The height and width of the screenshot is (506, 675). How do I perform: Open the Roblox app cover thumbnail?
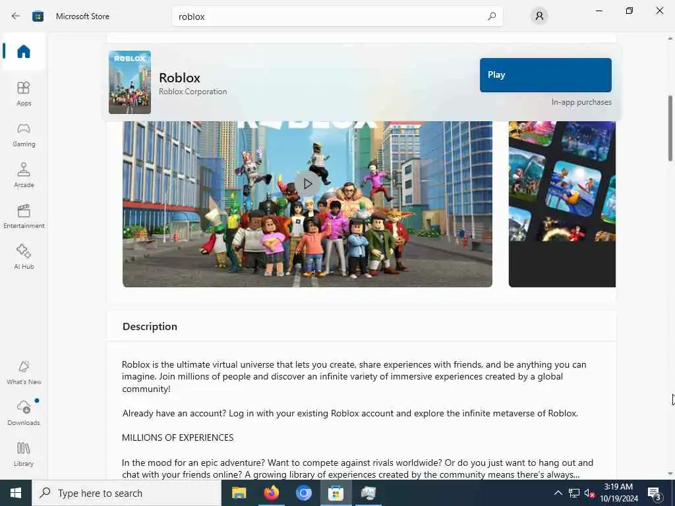coord(130,82)
